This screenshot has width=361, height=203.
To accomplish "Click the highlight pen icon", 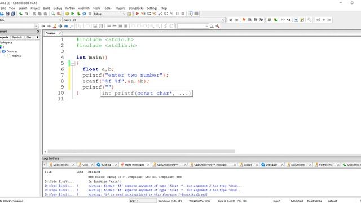I will click(55, 27).
